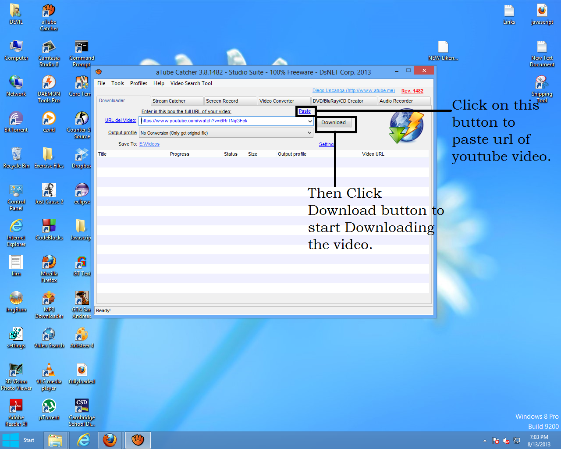Switch to the DVD/BluRay/CD Creator tab
This screenshot has height=449, width=561.
(x=344, y=101)
